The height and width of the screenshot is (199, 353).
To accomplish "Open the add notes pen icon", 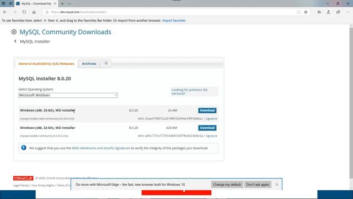I will (x=329, y=12).
